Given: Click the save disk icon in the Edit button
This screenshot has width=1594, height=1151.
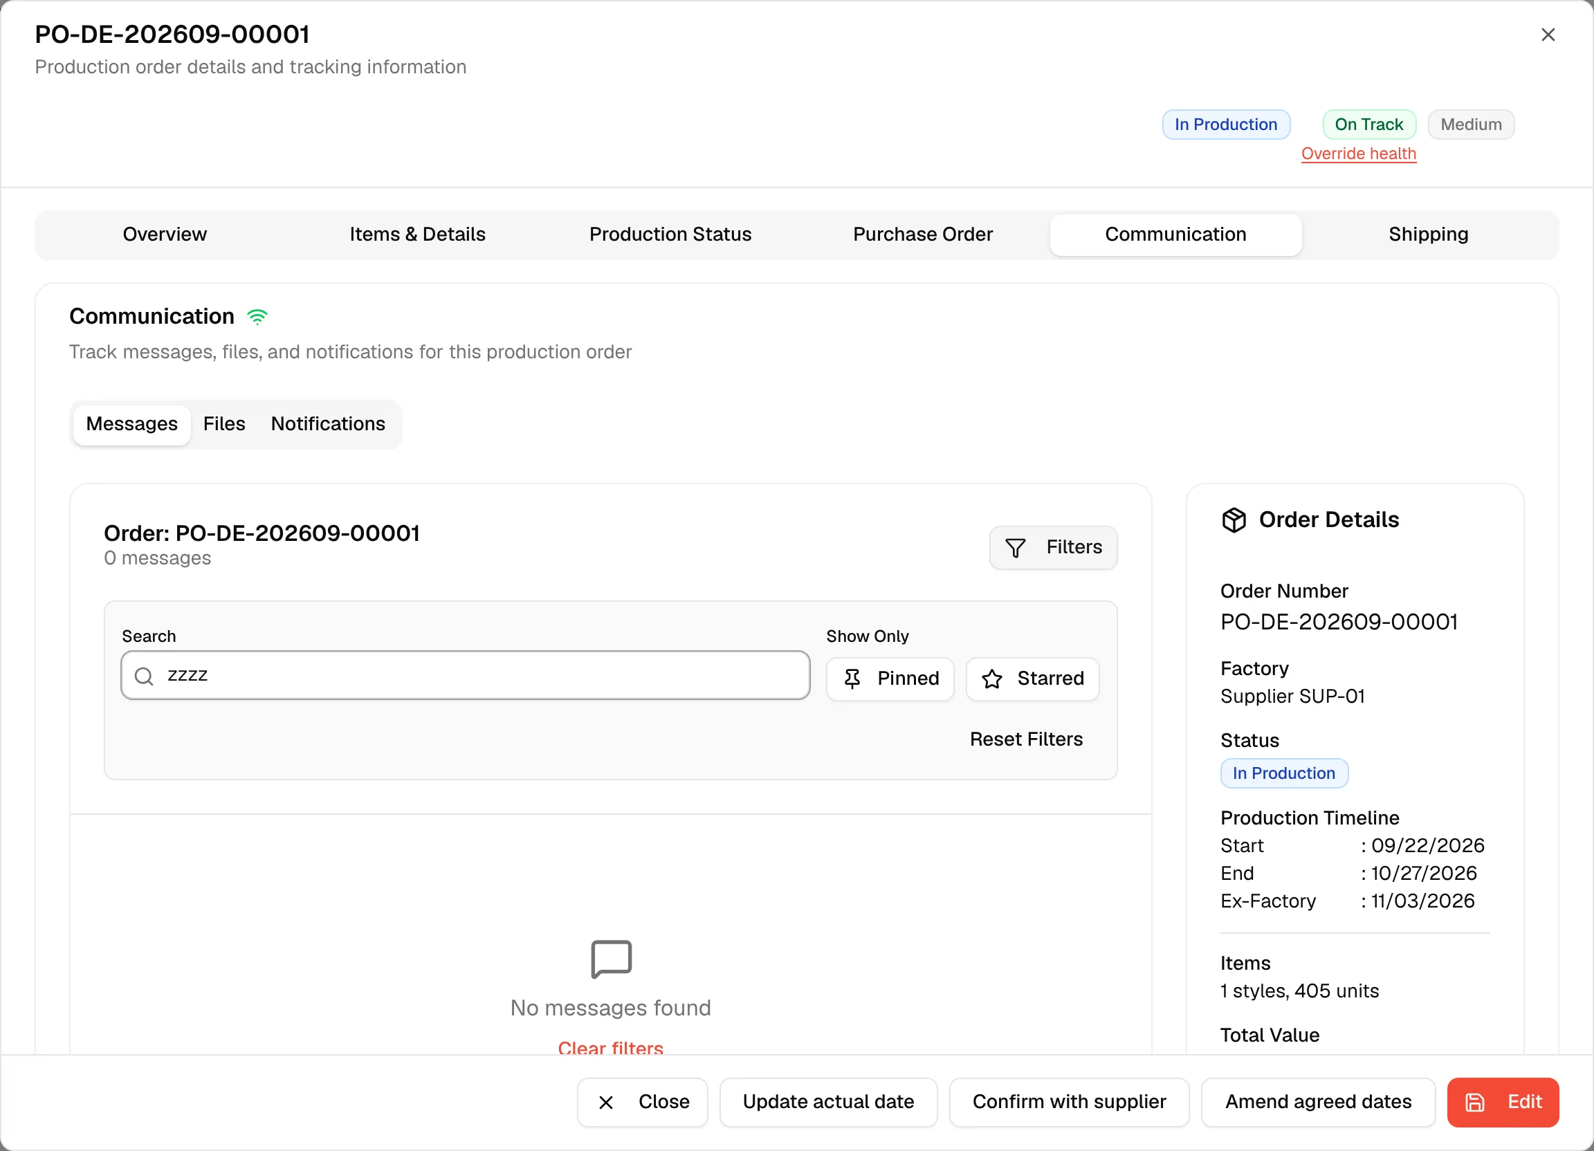Looking at the screenshot, I should pyautogui.click(x=1474, y=1103).
